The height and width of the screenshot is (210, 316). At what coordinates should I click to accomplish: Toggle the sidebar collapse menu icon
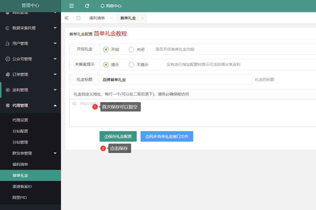pos(71,6)
